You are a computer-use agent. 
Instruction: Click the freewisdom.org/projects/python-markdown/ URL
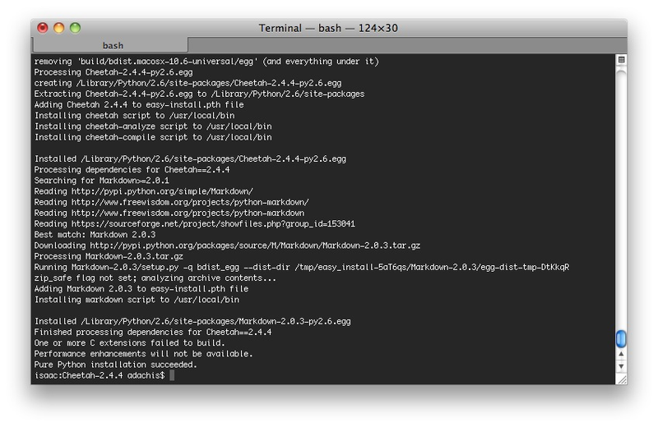click(190, 202)
